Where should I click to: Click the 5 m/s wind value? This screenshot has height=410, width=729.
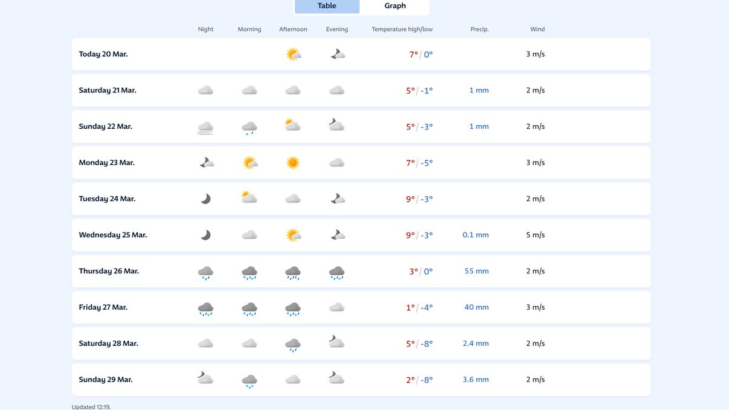tap(536, 235)
